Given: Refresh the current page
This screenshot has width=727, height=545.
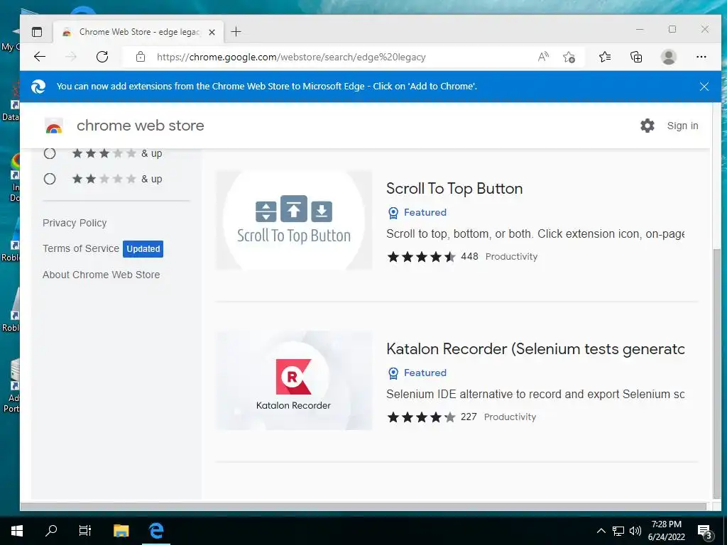Looking at the screenshot, I should [x=102, y=57].
